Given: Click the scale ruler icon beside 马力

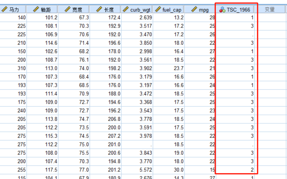Looking at the screenshot, I should 5,10.
